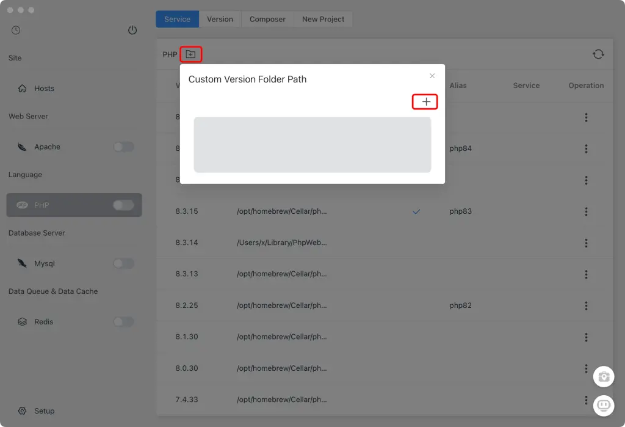Turn on the Redis service switch
This screenshot has height=427, width=625.
tap(123, 322)
